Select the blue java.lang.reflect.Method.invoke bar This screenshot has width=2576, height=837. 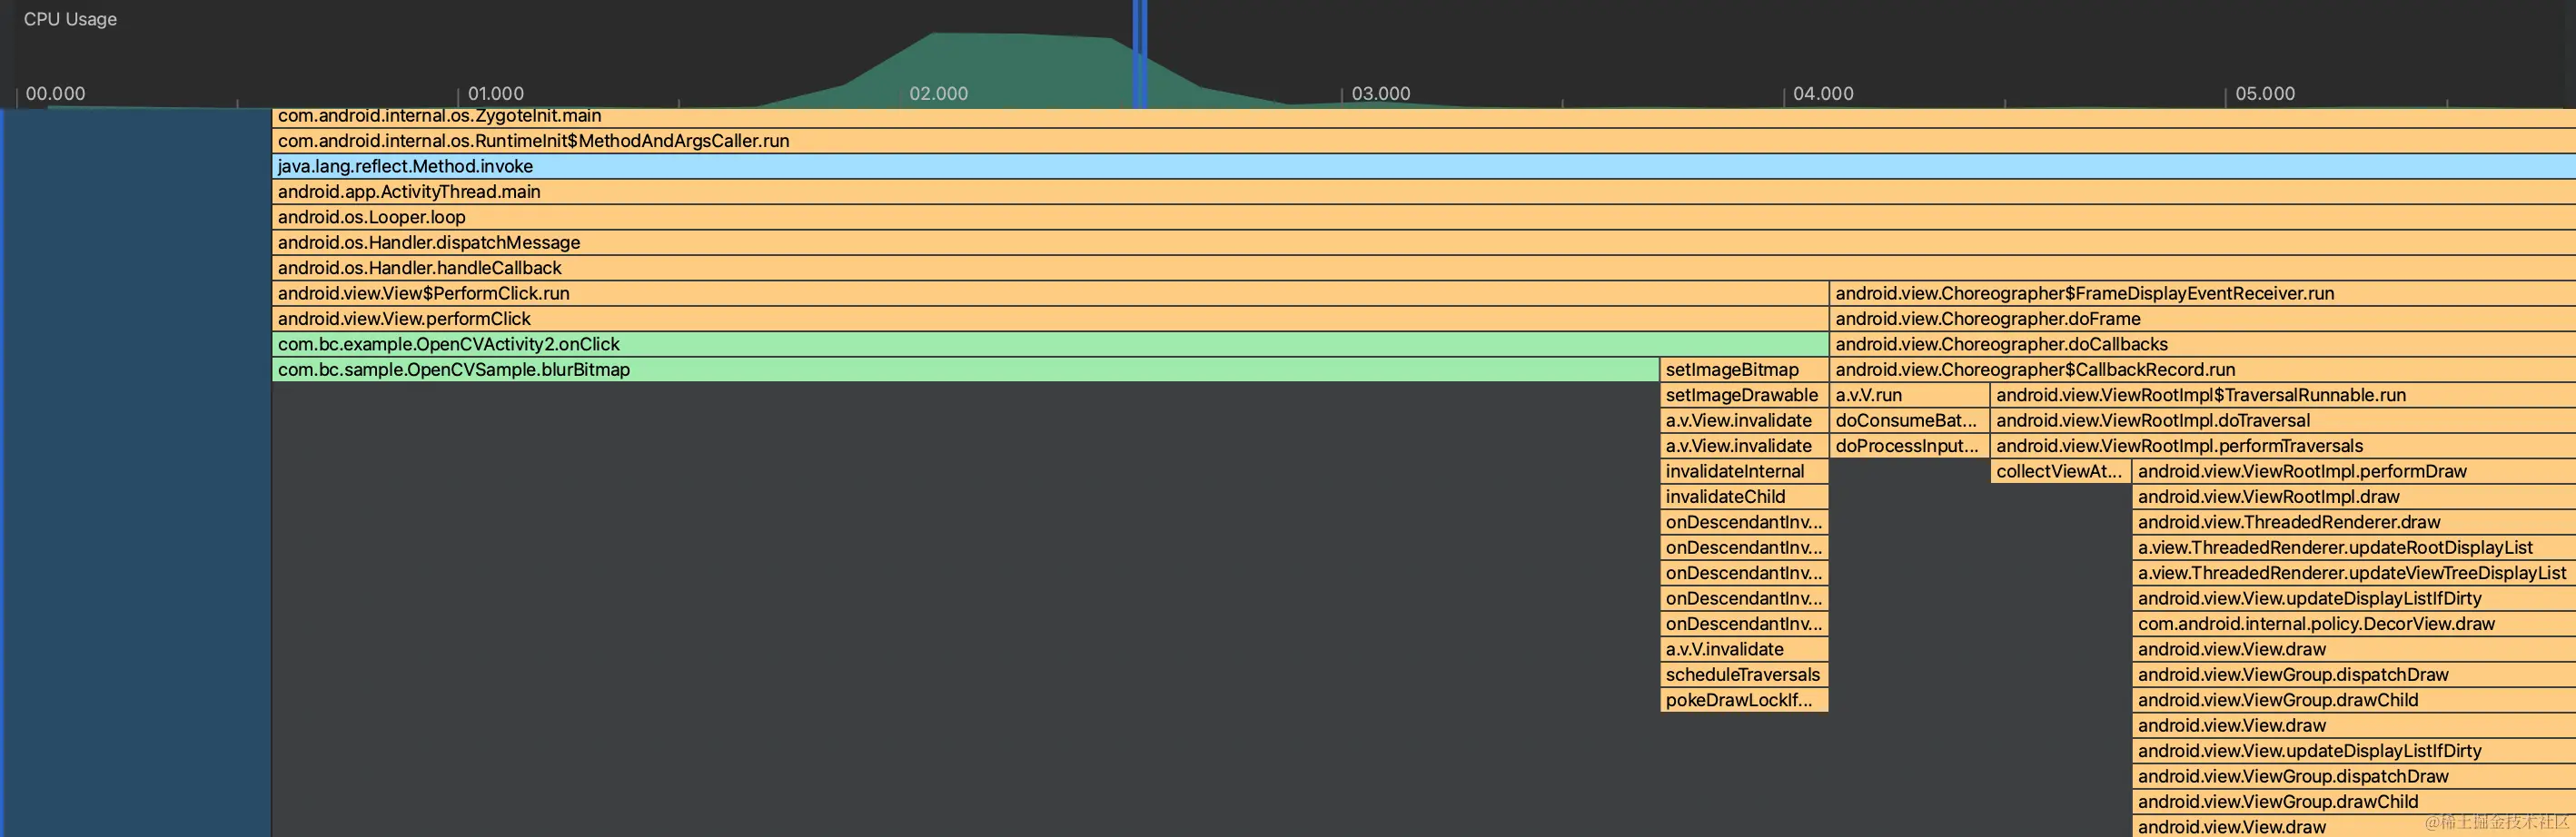tap(1424, 166)
